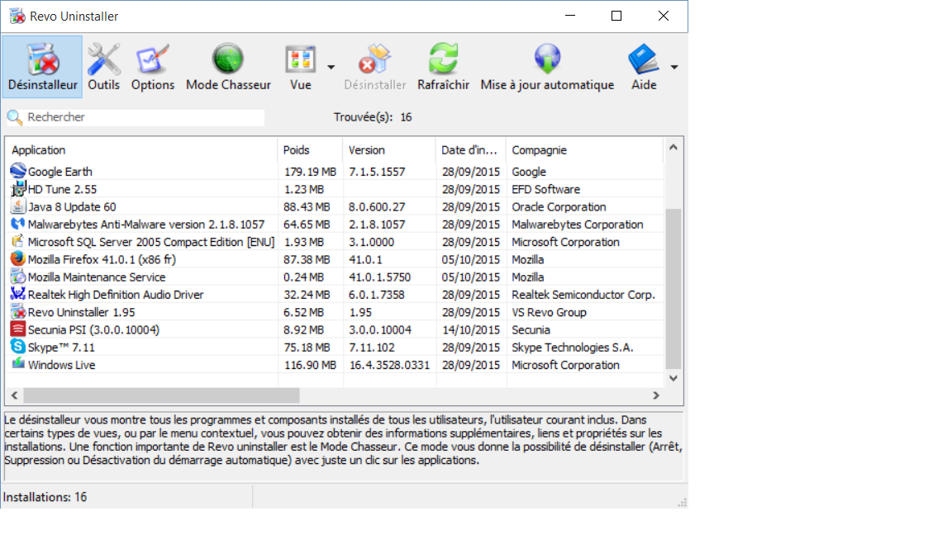
Task: Click the greyed Désinstaller toolbar button
Action: tap(374, 67)
